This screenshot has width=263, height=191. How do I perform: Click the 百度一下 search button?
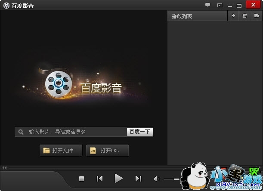click(140, 132)
